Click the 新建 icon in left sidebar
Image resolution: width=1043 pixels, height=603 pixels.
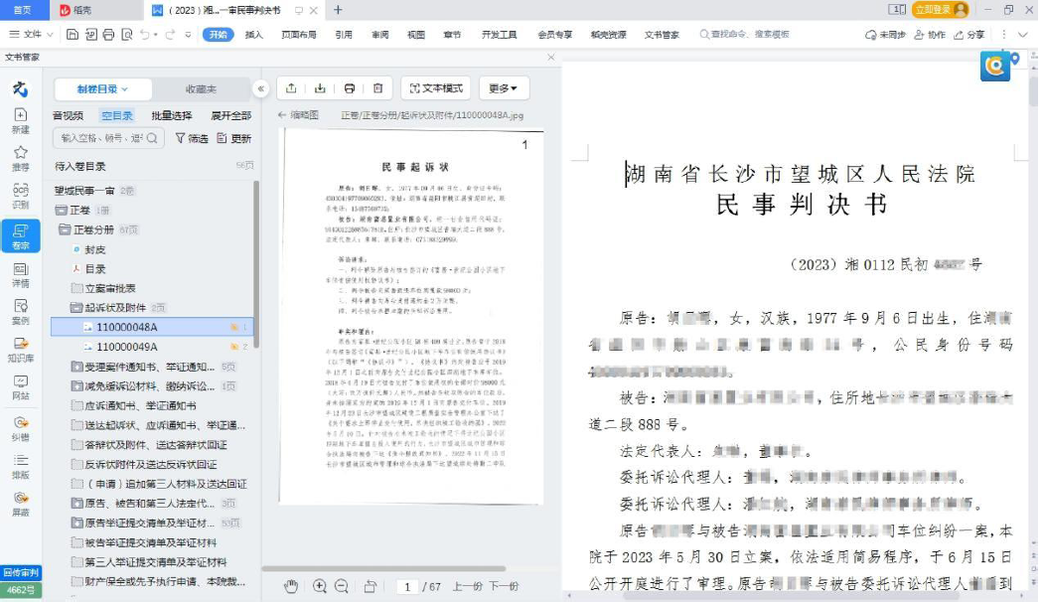(x=20, y=120)
